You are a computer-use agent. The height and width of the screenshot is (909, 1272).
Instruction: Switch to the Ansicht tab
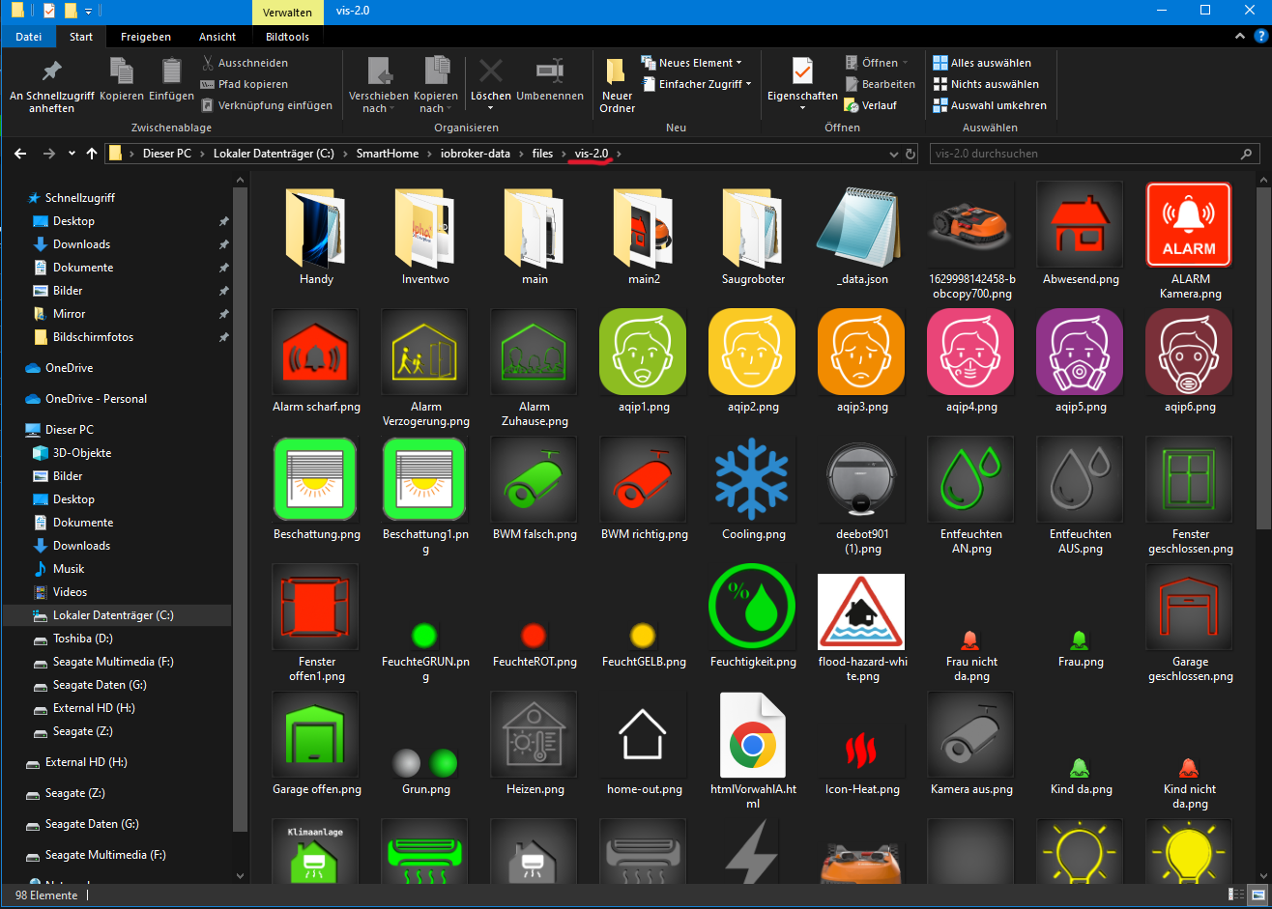(x=217, y=37)
